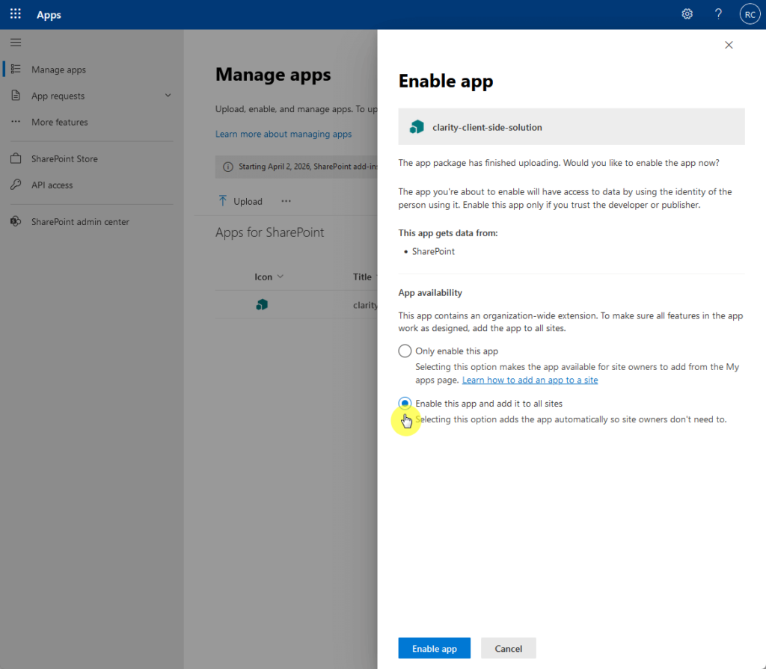Click the App availability heading

tap(430, 292)
